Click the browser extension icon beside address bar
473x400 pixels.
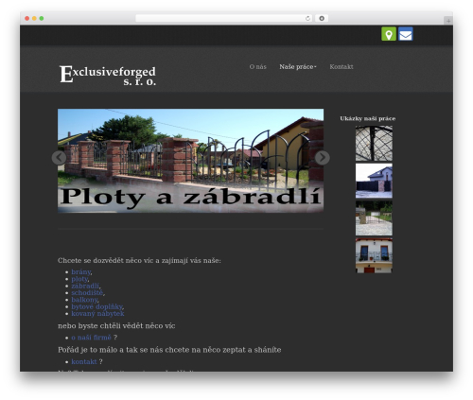(x=322, y=19)
